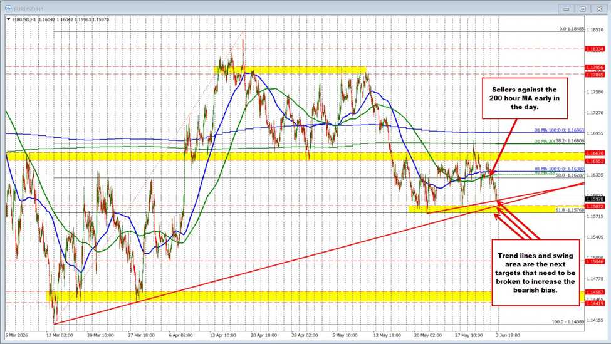Click the H1 MA:100:0:0: 1.16382 indicator label

tap(559, 169)
